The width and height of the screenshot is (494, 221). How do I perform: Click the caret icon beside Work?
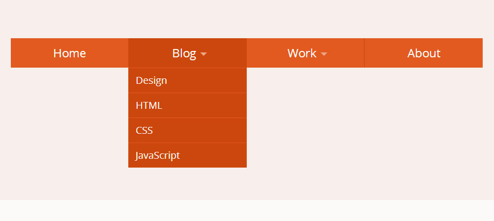(x=324, y=54)
